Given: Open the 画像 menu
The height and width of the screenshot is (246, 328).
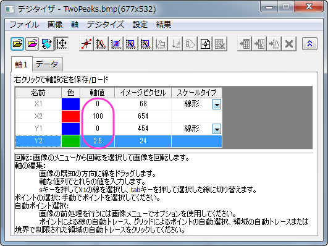Looking at the screenshot, I should tap(55, 25).
